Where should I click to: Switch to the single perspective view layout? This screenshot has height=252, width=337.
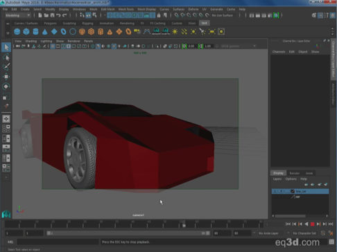click(x=6, y=119)
